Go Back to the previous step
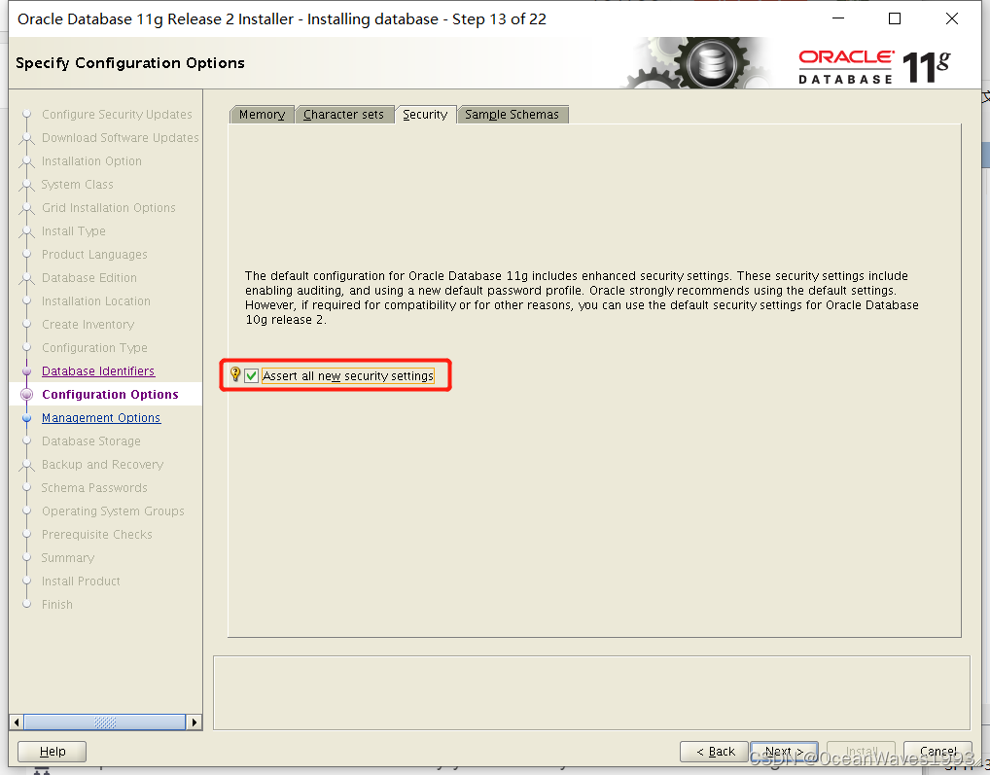This screenshot has width=990, height=775. (x=714, y=751)
